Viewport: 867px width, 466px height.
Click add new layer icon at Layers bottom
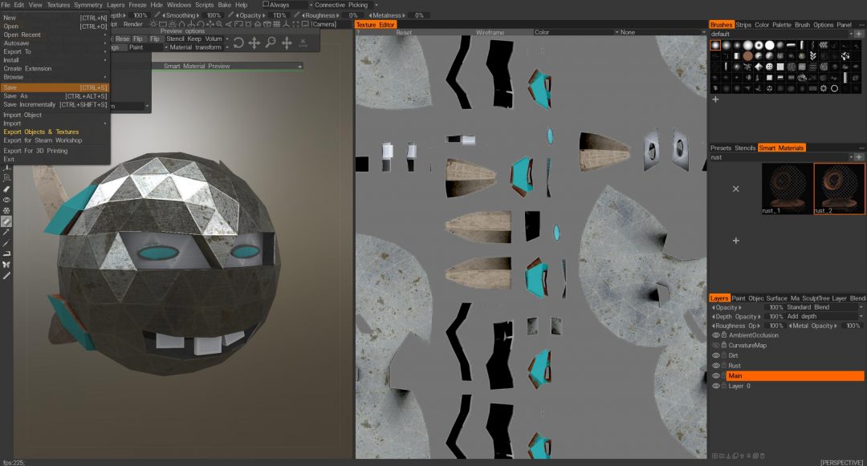pyautogui.click(x=715, y=456)
